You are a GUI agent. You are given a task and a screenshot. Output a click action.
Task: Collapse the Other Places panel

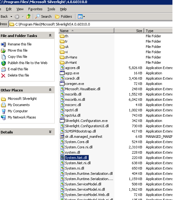(50, 90)
